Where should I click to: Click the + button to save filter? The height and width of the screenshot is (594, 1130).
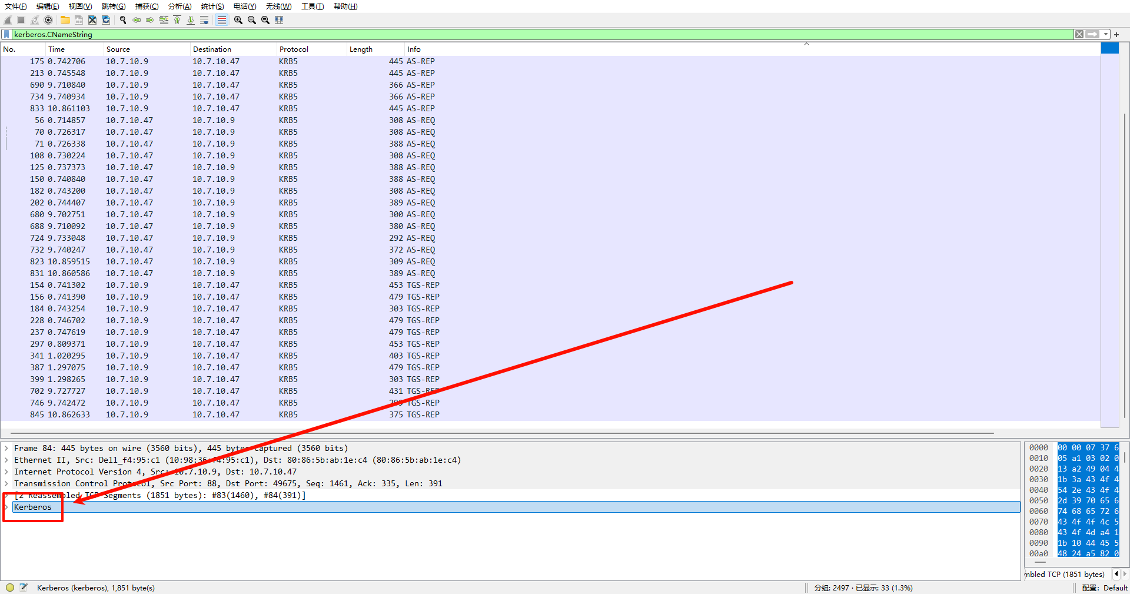tap(1116, 34)
